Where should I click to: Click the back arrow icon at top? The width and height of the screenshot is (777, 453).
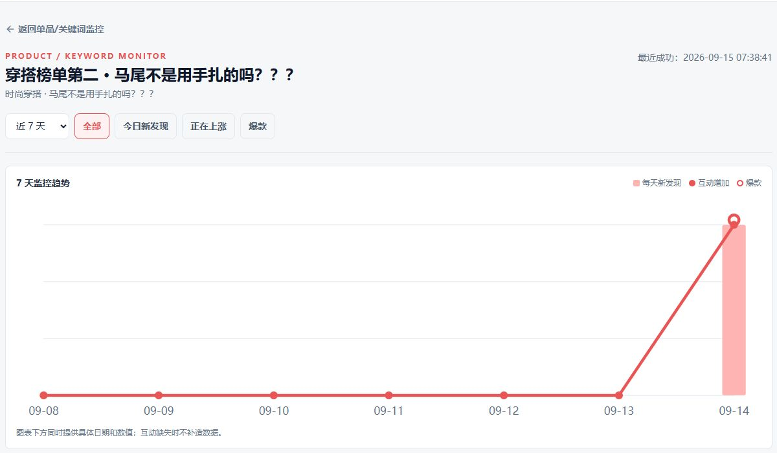pos(10,29)
